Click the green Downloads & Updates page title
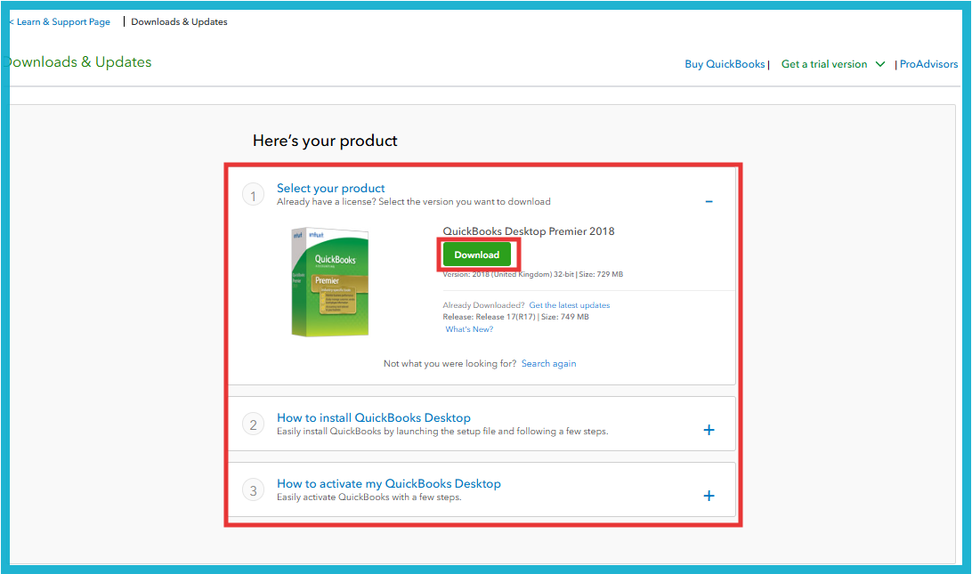 click(78, 62)
